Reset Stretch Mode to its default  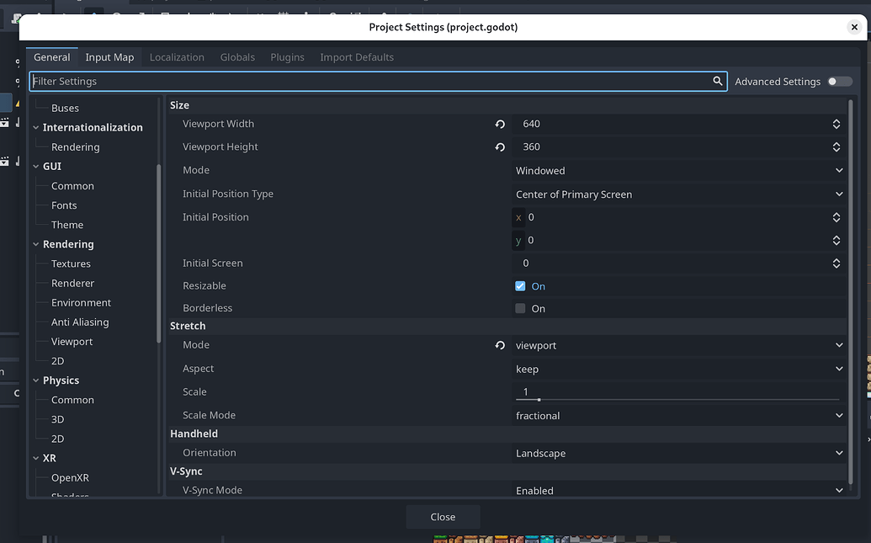click(x=500, y=345)
